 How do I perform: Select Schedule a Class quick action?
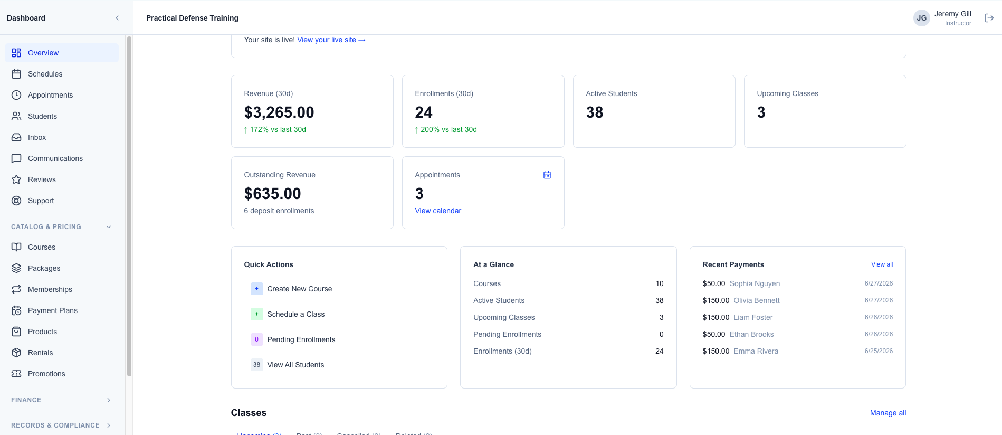click(x=339, y=314)
